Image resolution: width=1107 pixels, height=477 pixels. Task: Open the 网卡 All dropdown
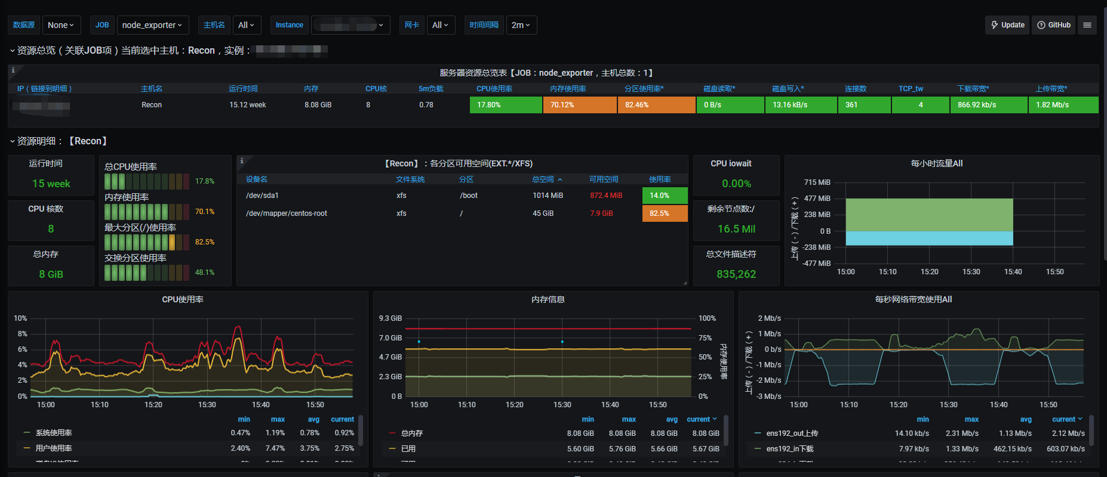[441, 25]
